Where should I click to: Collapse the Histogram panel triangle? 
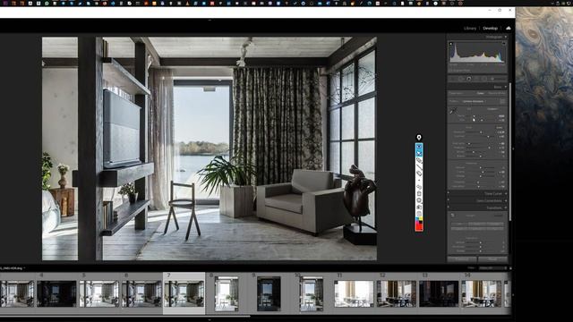coord(505,37)
